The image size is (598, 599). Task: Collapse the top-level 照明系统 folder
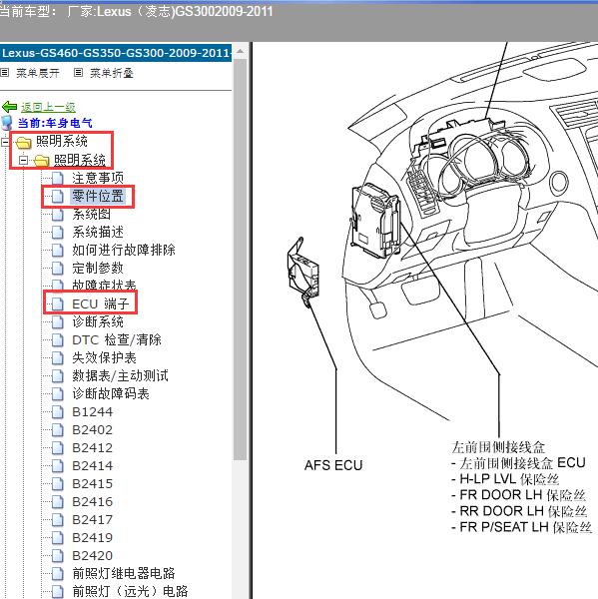[5, 142]
